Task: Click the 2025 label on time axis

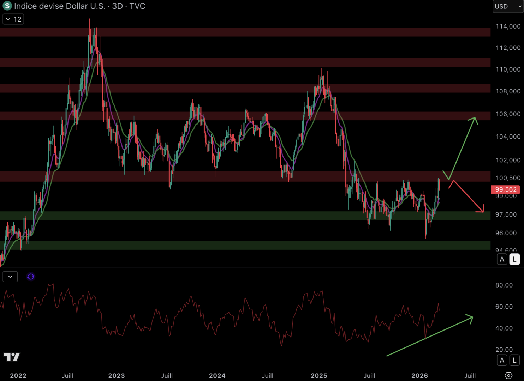Action: pos(319,376)
